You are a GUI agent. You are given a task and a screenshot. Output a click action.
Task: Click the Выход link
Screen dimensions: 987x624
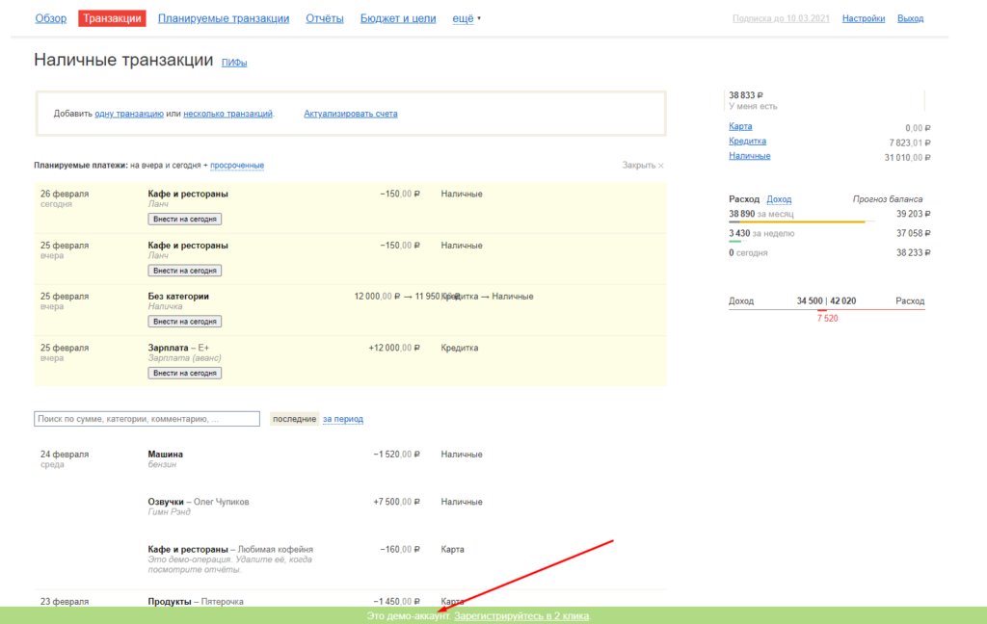click(x=910, y=18)
